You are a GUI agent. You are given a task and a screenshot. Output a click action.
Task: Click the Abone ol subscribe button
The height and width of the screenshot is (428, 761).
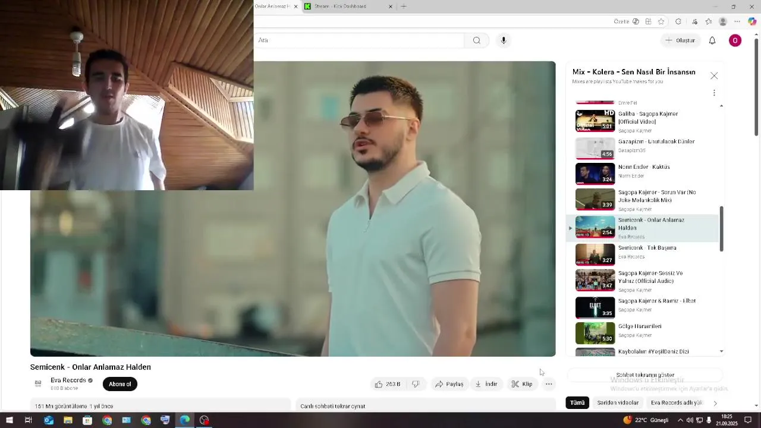point(120,384)
